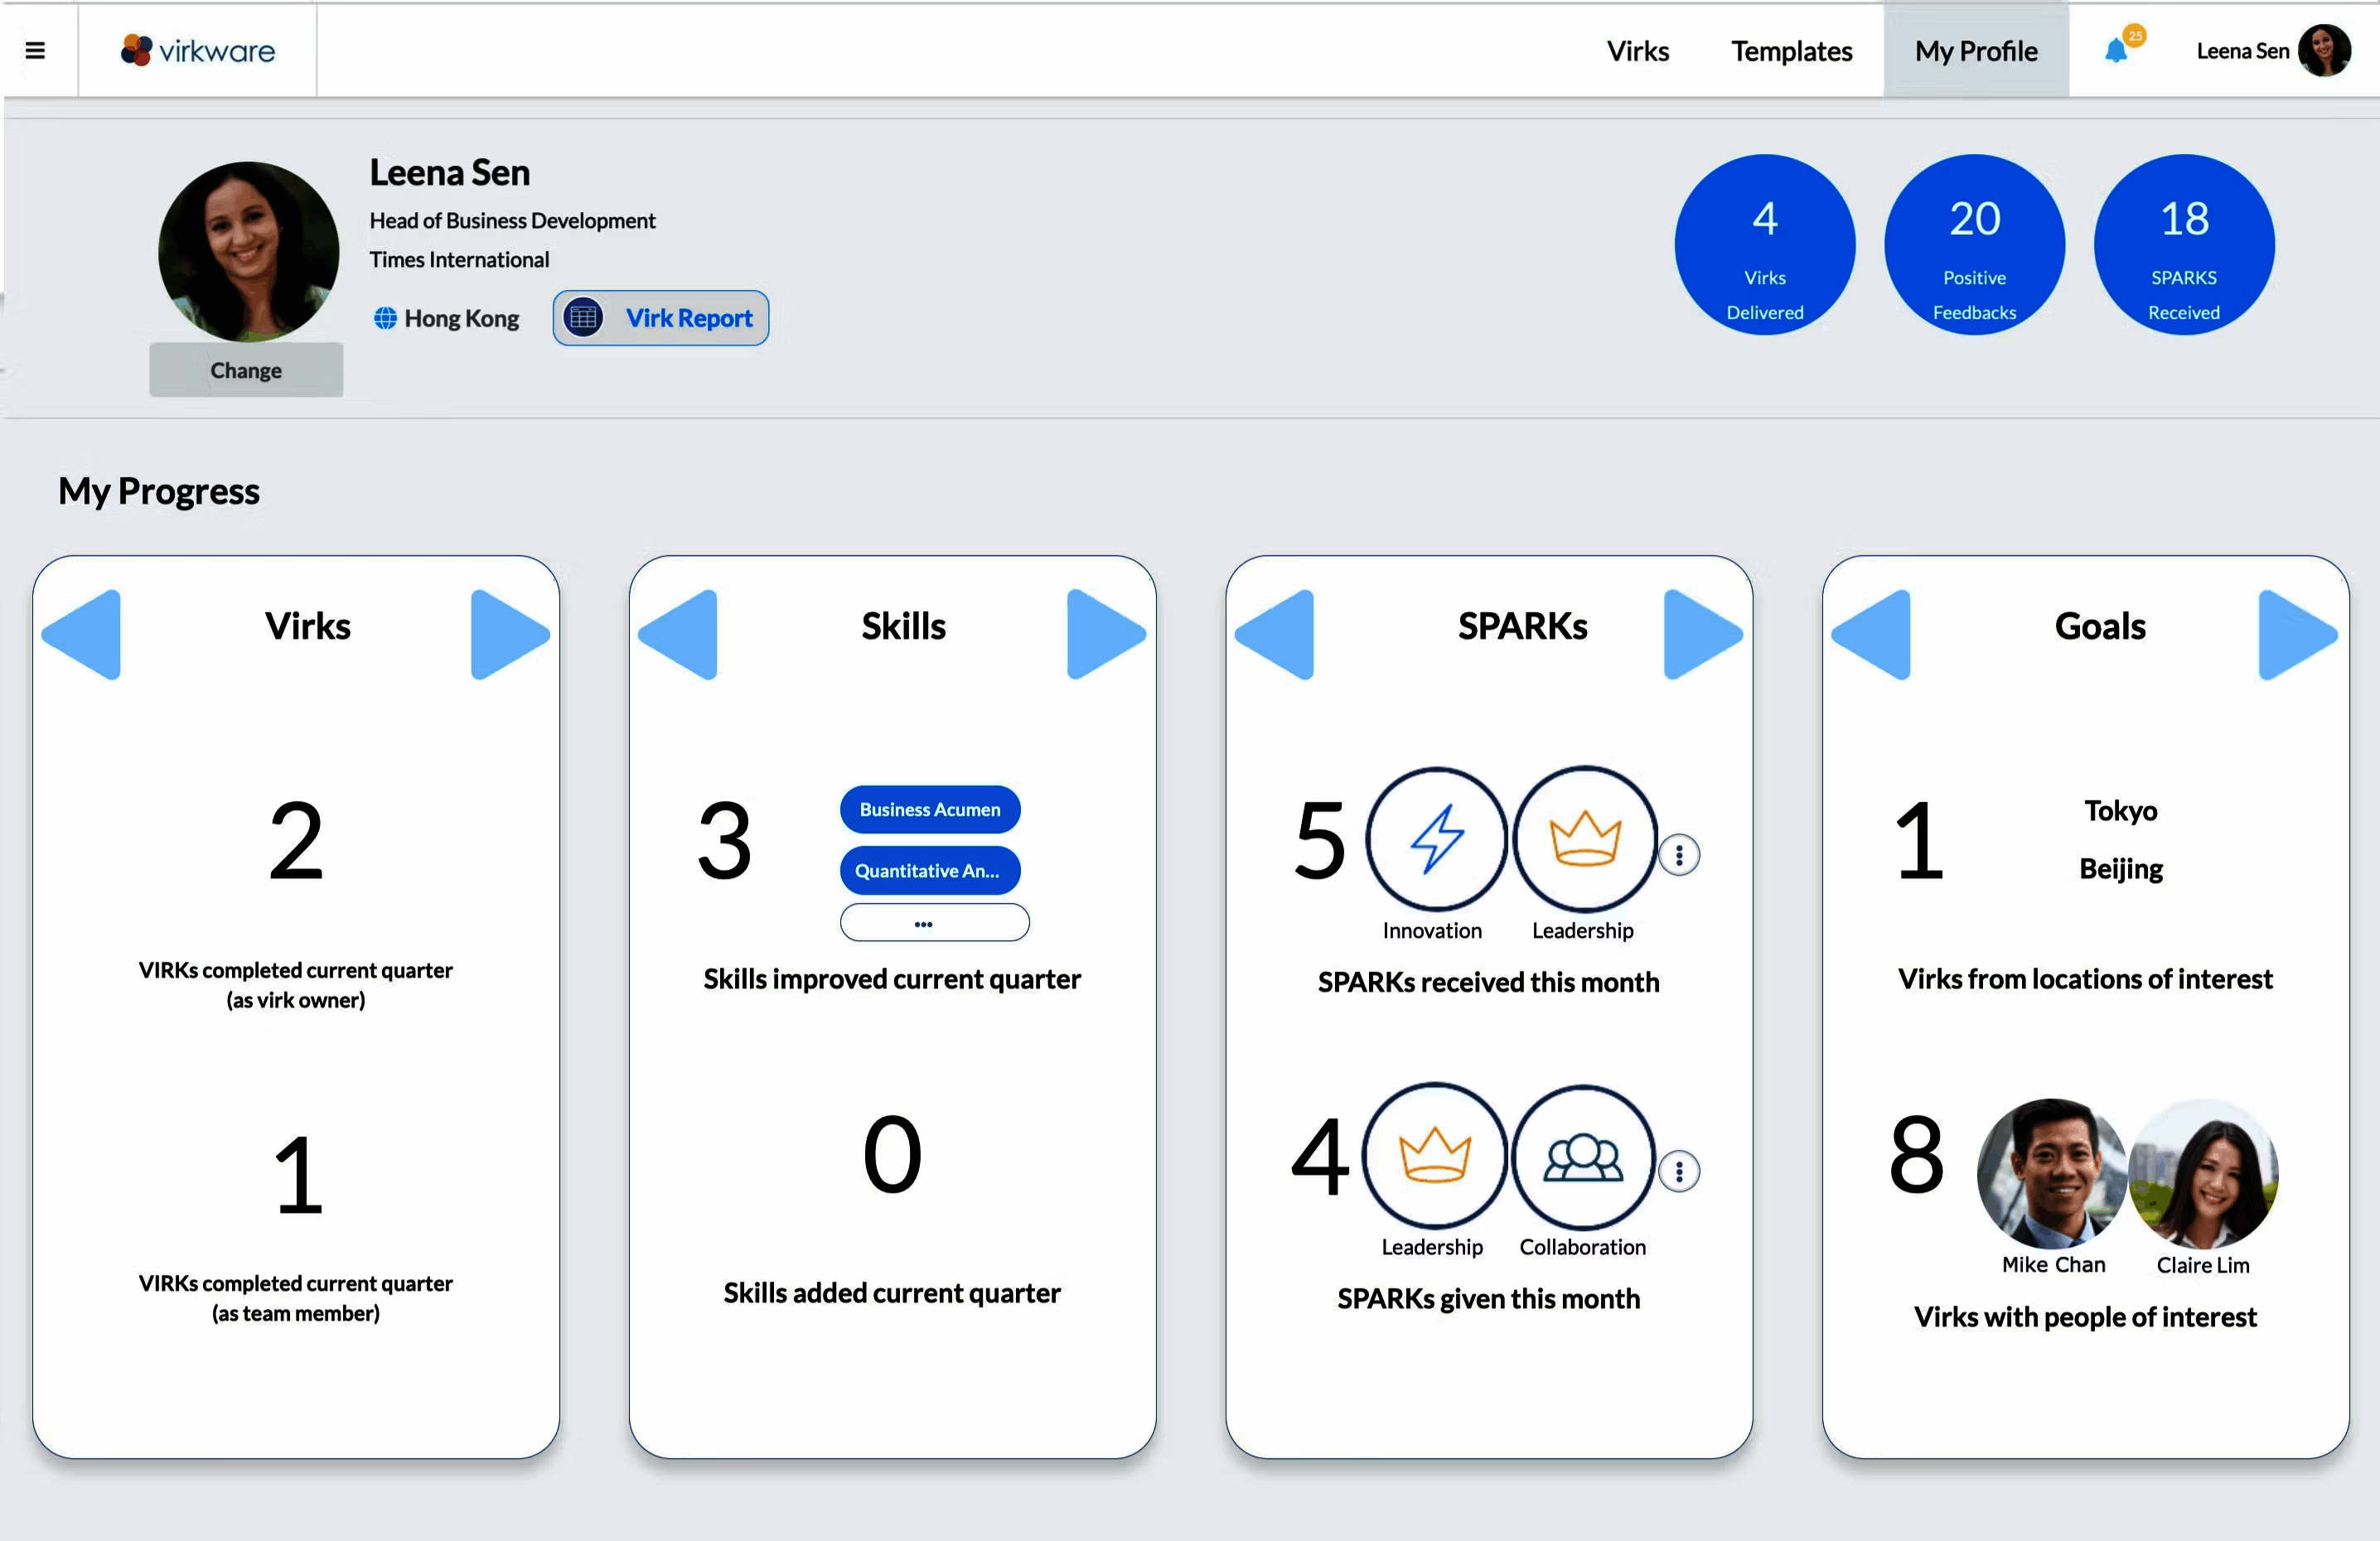The height and width of the screenshot is (1541, 2380).
Task: Open the Templates navigation tab
Action: click(x=1791, y=51)
